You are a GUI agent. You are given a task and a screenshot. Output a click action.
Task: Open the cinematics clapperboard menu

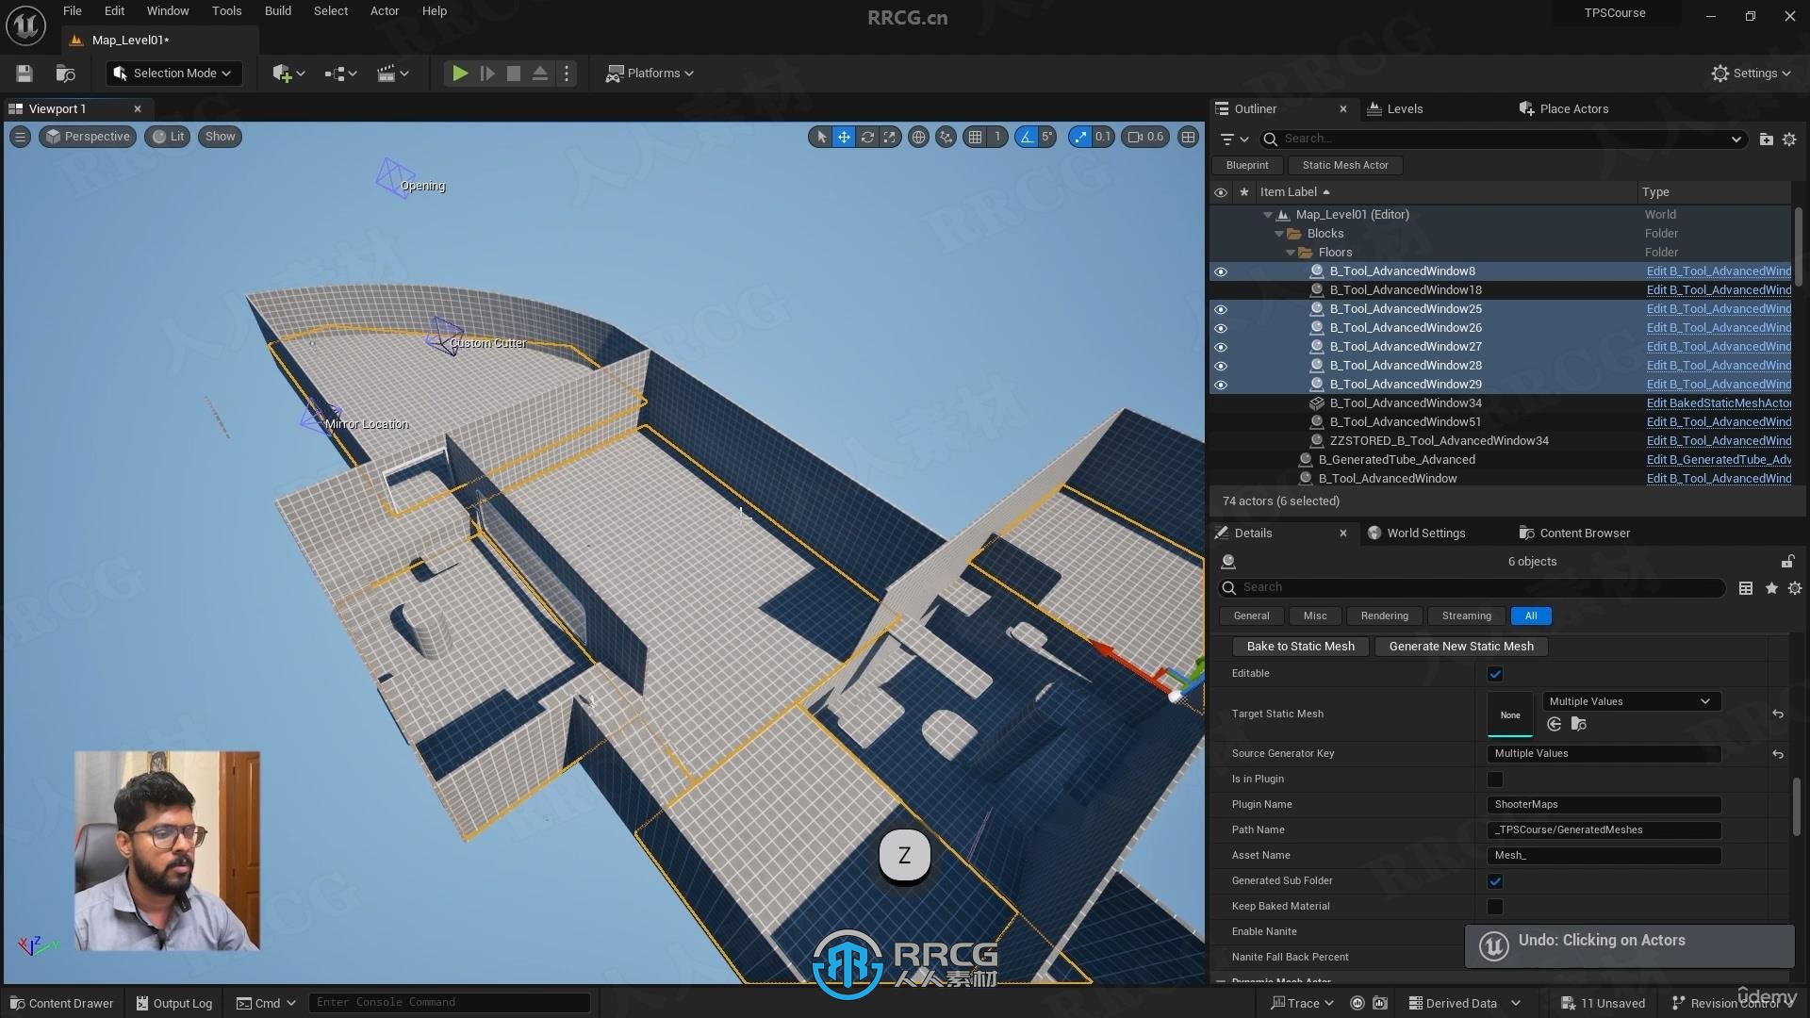pos(392,74)
